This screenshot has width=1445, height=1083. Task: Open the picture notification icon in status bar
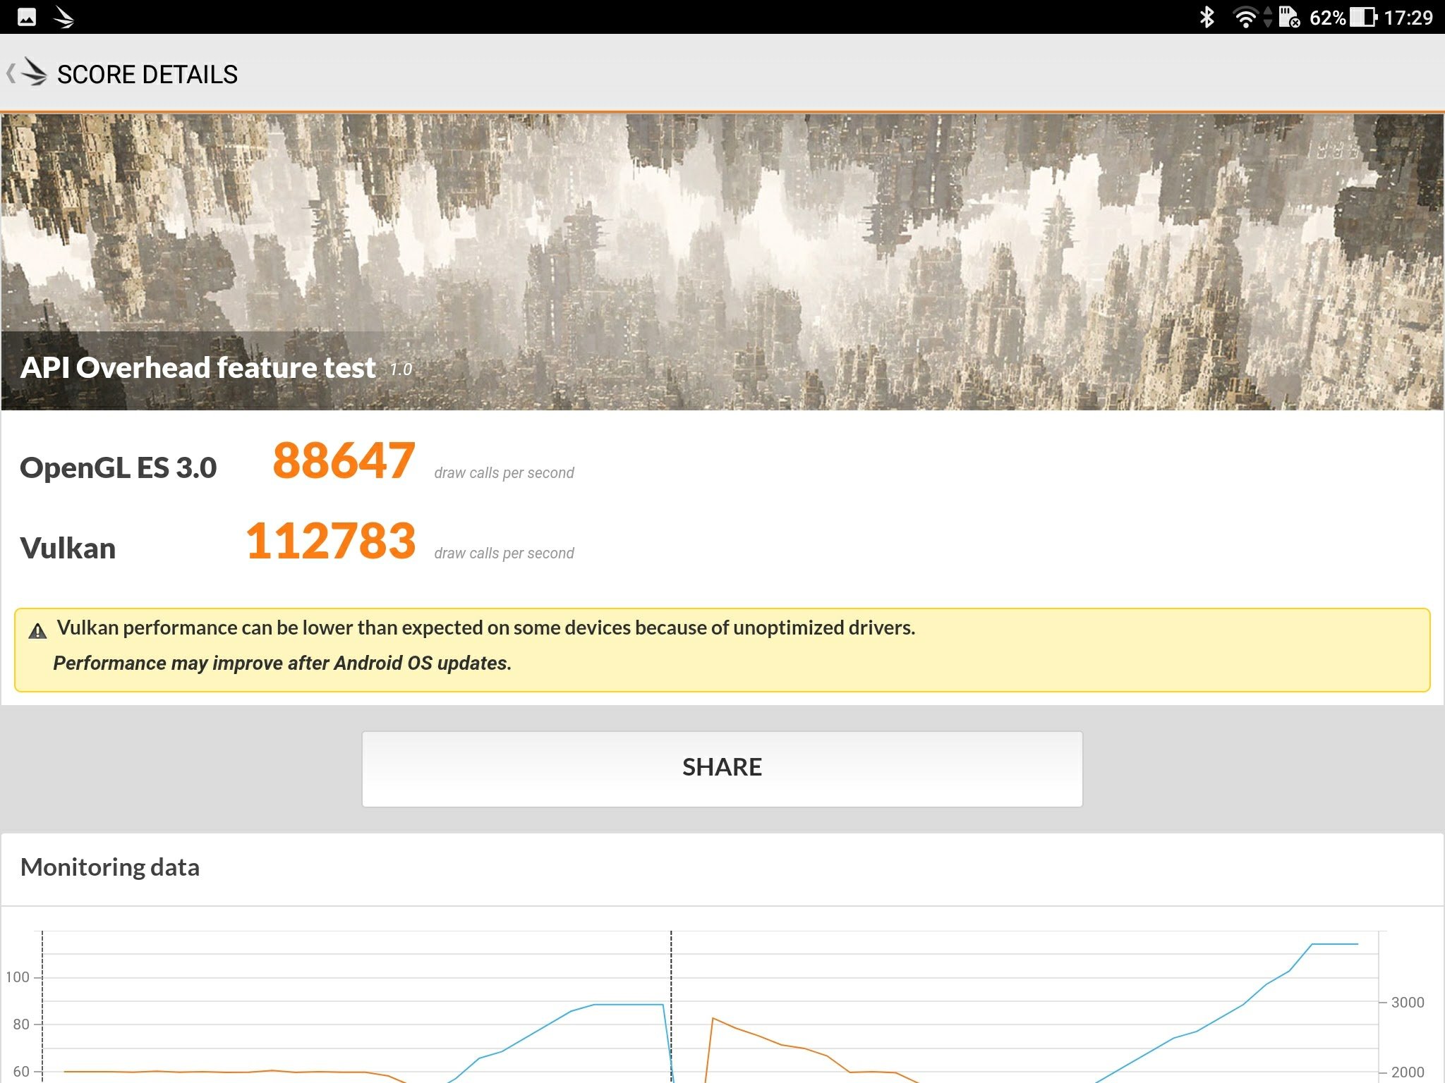(x=27, y=17)
